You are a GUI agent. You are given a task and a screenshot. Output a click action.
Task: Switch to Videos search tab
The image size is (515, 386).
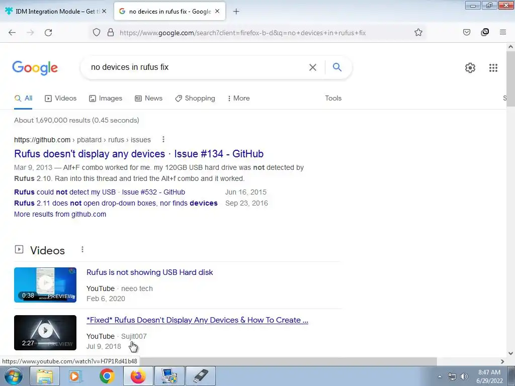[x=61, y=98]
